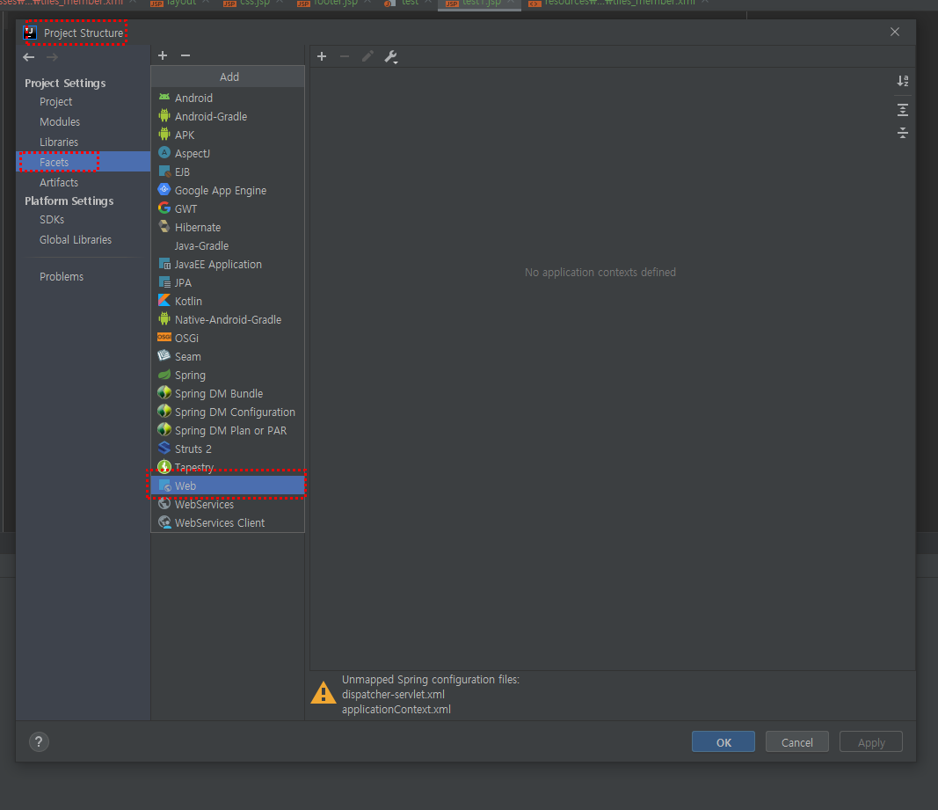Select WebServices Client facet
Image resolution: width=938 pixels, height=810 pixels.
228,522
